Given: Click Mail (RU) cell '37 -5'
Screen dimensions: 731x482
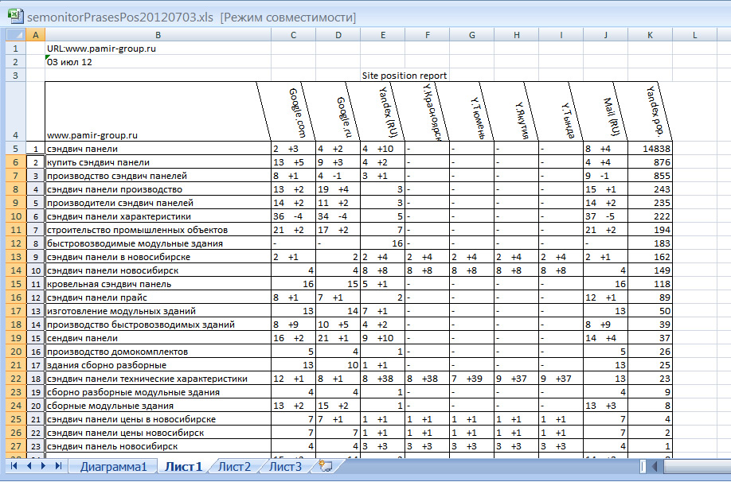Looking at the screenshot, I should point(606,216).
